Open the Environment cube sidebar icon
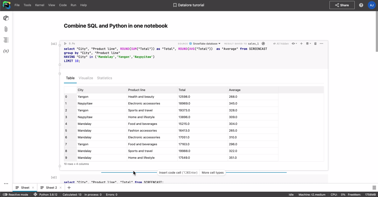 click(6, 18)
